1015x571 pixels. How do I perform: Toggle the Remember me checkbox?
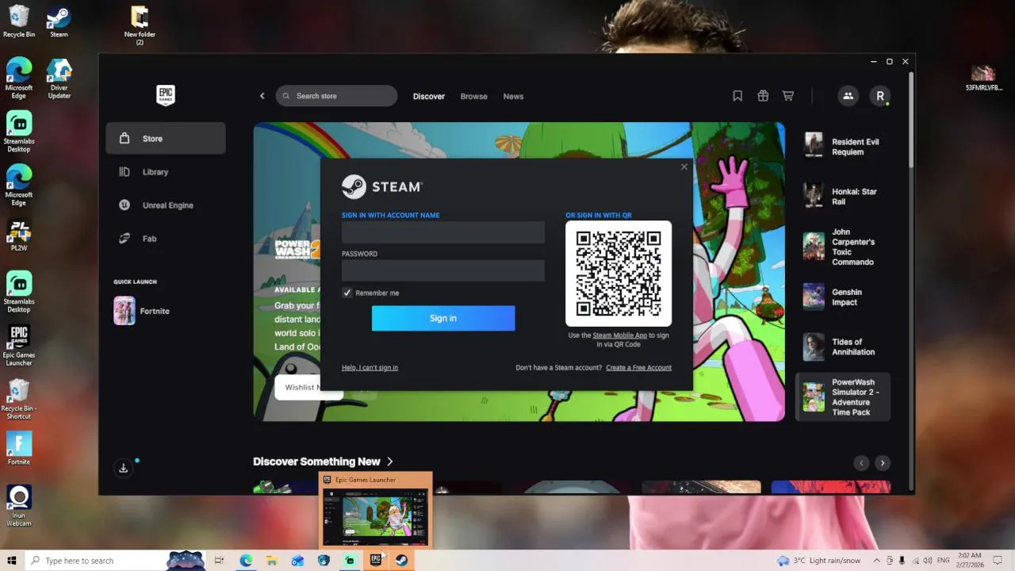click(x=347, y=293)
